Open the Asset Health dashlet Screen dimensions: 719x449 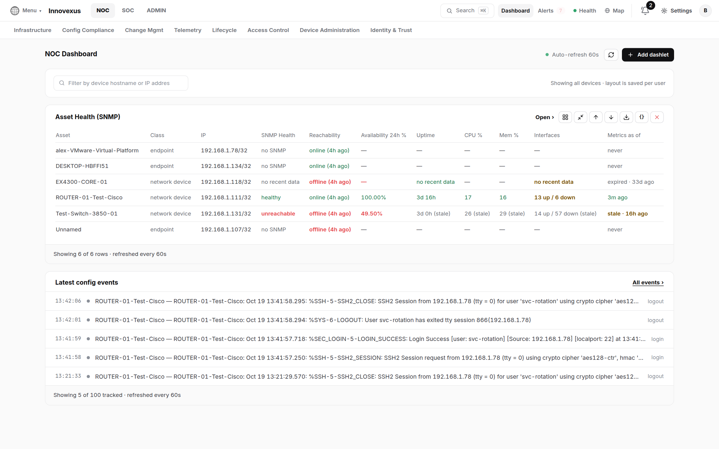click(x=544, y=117)
